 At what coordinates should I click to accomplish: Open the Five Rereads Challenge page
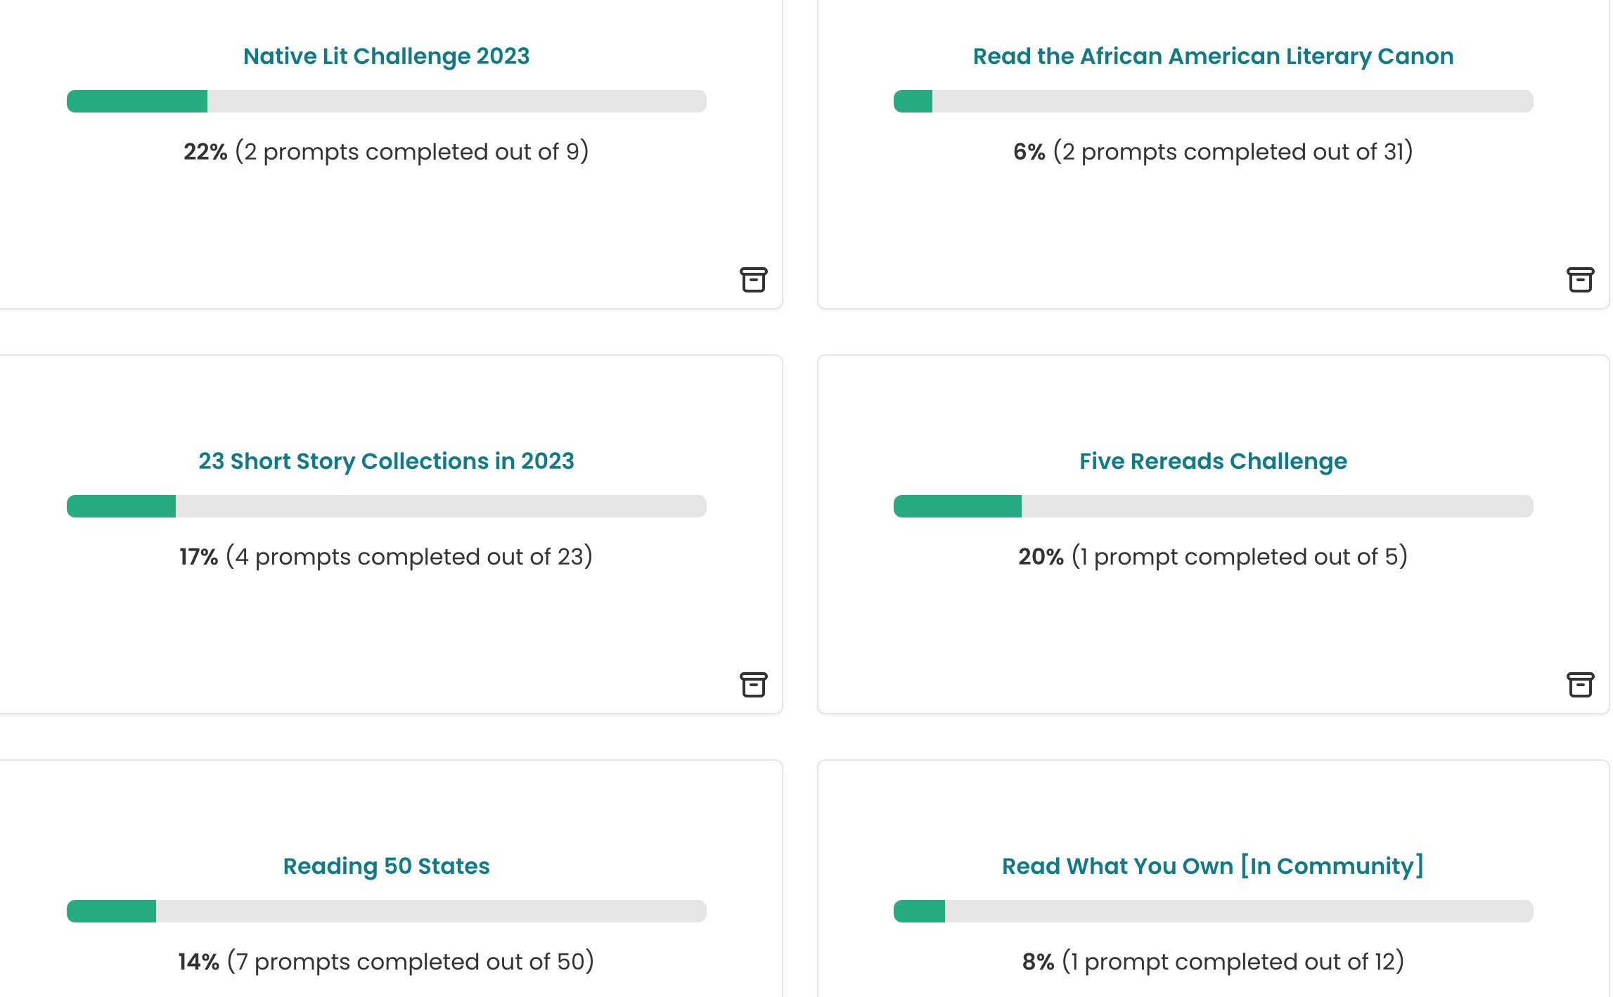point(1213,461)
